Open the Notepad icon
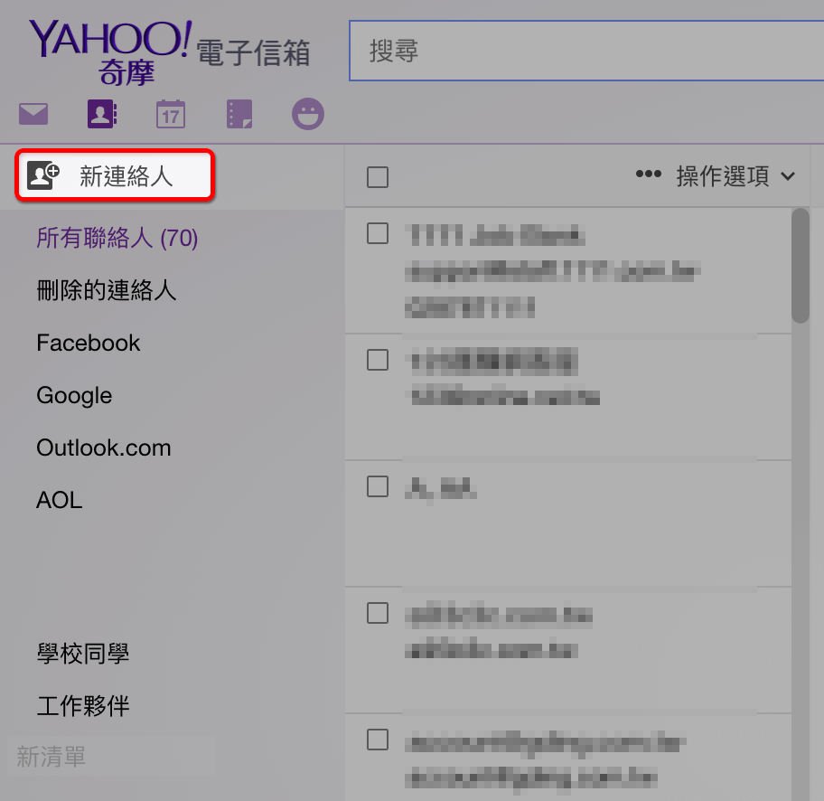 [239, 114]
